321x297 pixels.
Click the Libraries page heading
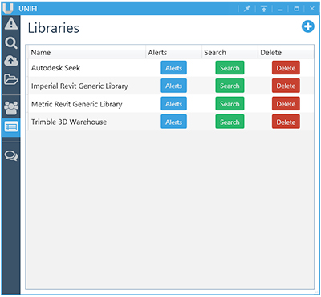pos(54,28)
